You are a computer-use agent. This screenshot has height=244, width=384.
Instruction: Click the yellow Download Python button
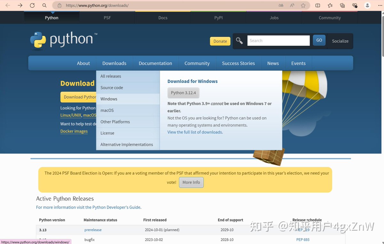78,97
